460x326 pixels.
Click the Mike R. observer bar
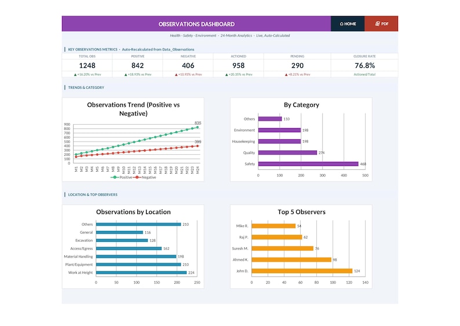tap(273, 226)
